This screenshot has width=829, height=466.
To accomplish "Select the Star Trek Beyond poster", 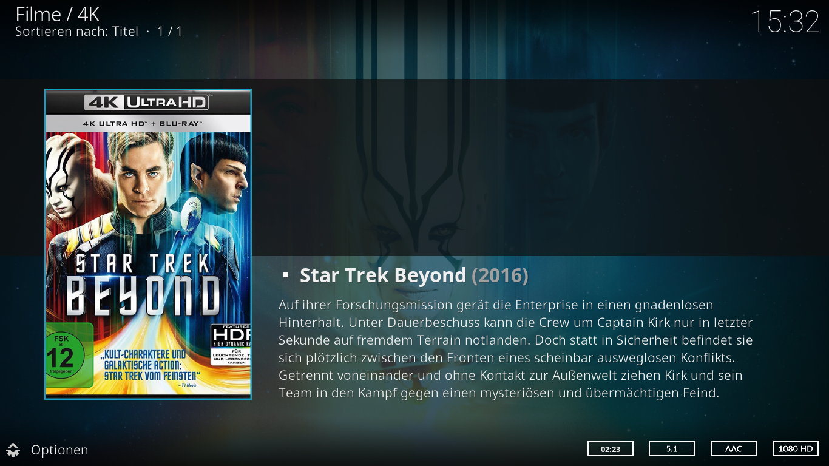I will (148, 244).
